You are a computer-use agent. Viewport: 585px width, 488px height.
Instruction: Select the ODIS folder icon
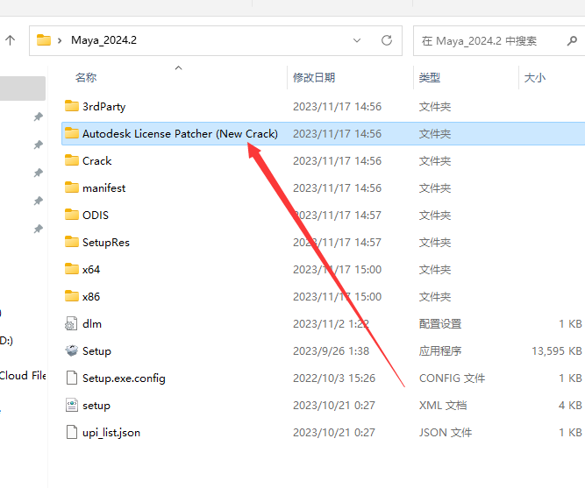(72, 216)
